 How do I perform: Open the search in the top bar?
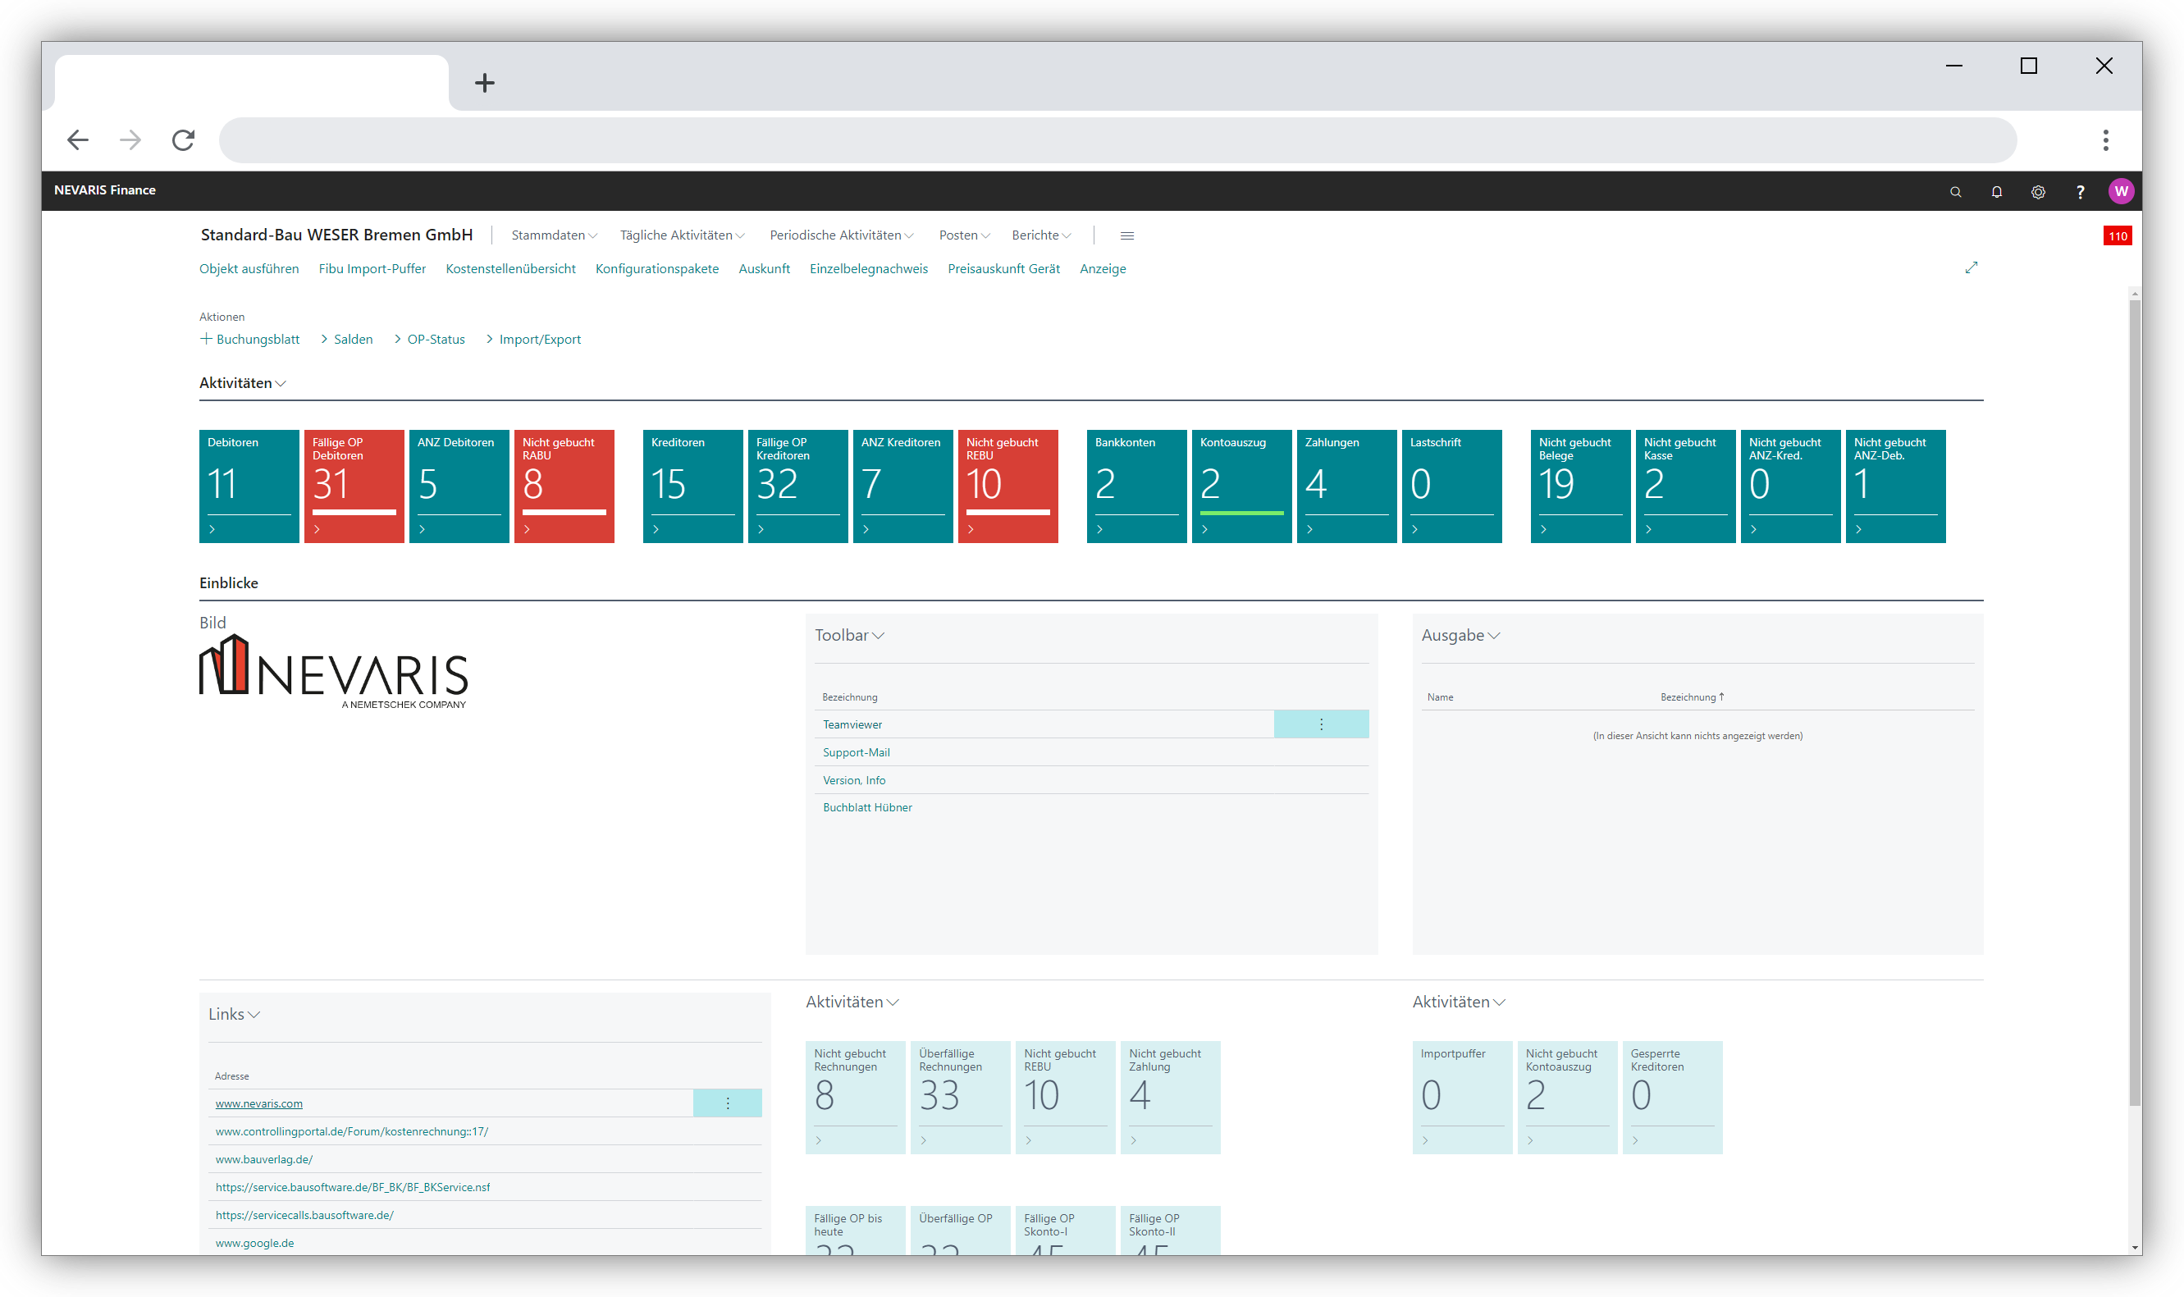pyautogui.click(x=1954, y=191)
